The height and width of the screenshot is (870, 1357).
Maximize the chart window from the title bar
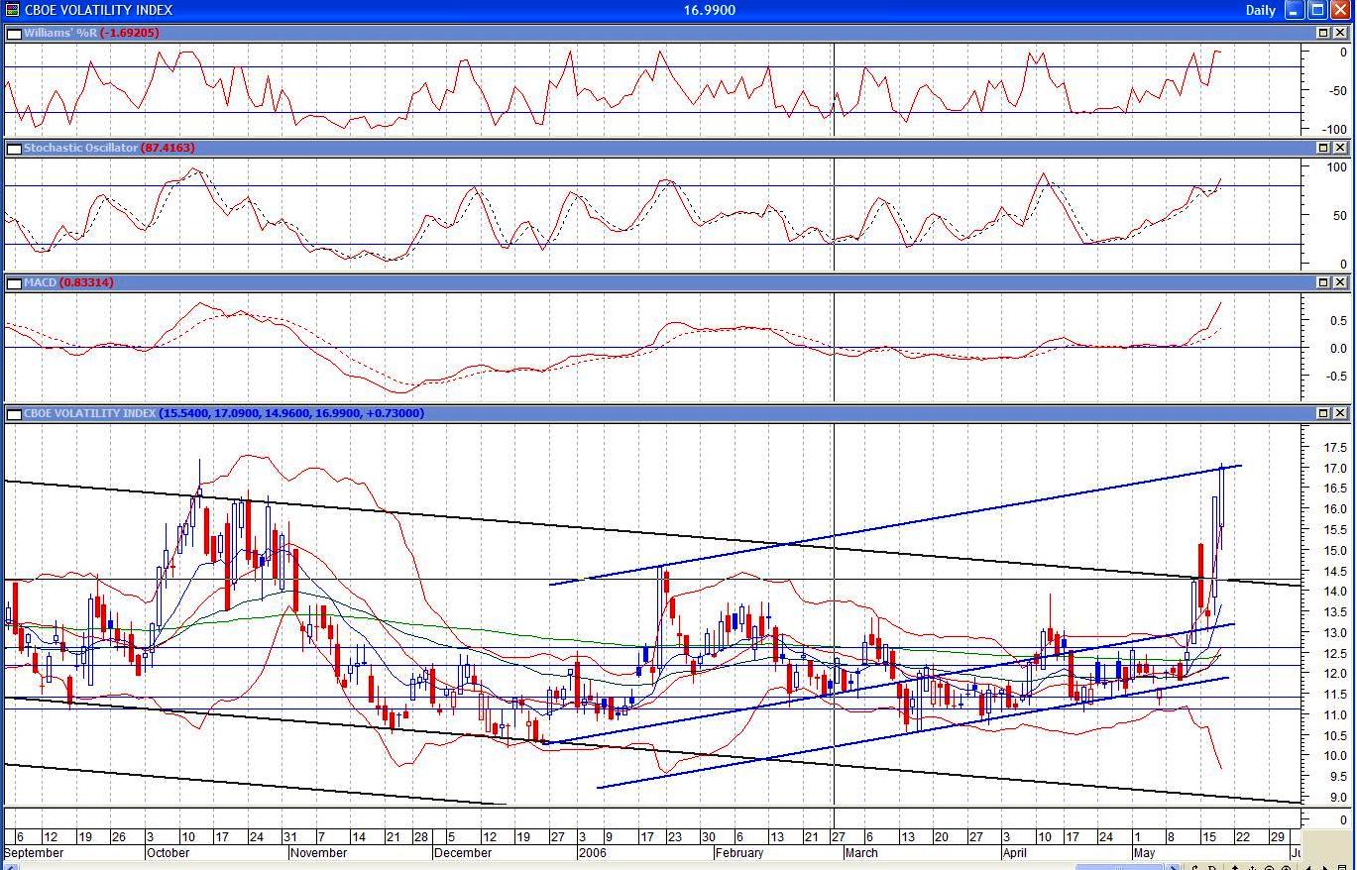pyautogui.click(x=1317, y=10)
